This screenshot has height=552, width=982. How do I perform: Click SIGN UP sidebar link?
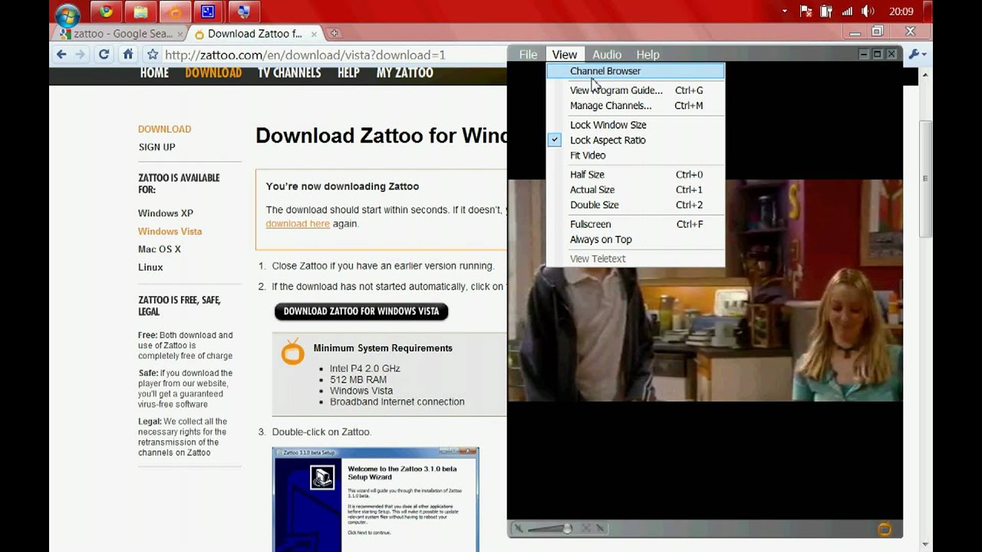[x=157, y=147]
